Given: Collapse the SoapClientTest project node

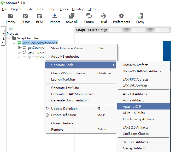Looking at the screenshot, I should pos(9,38).
